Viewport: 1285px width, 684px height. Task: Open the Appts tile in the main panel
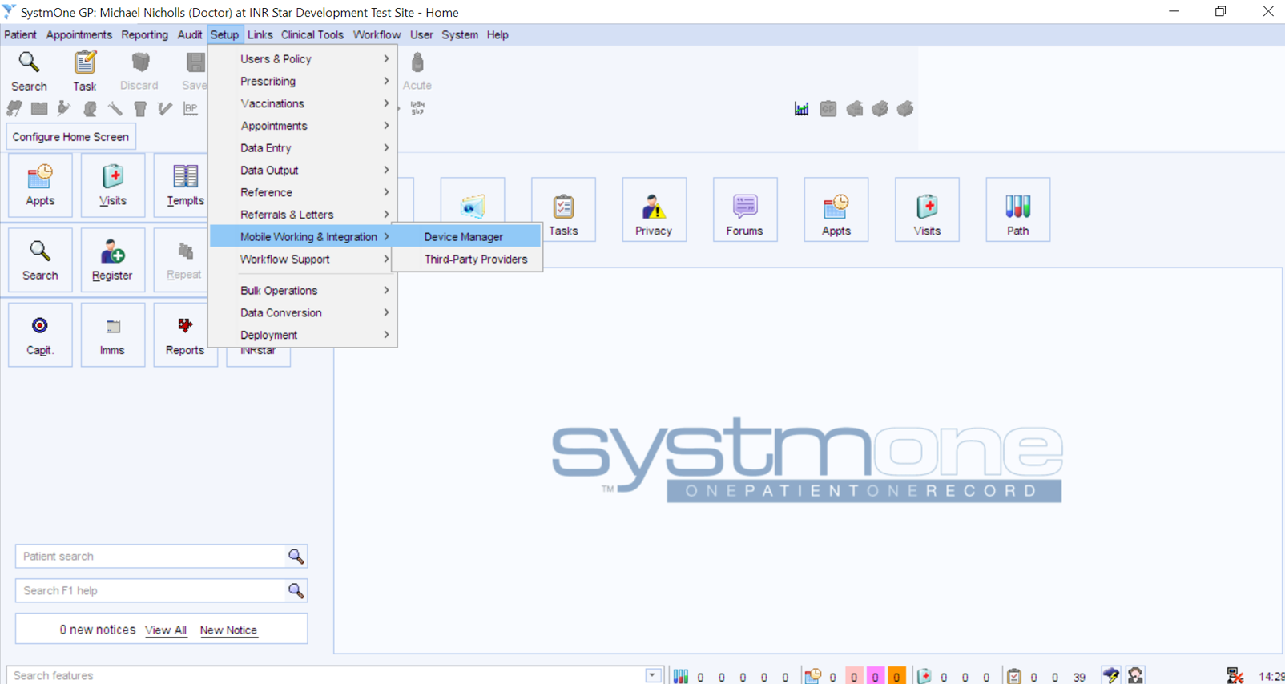coord(836,210)
